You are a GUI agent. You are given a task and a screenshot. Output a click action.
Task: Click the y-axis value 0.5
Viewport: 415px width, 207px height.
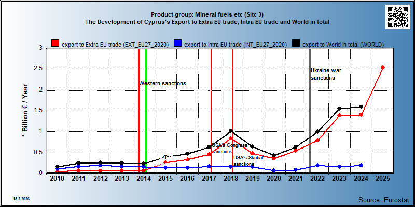click(38, 153)
